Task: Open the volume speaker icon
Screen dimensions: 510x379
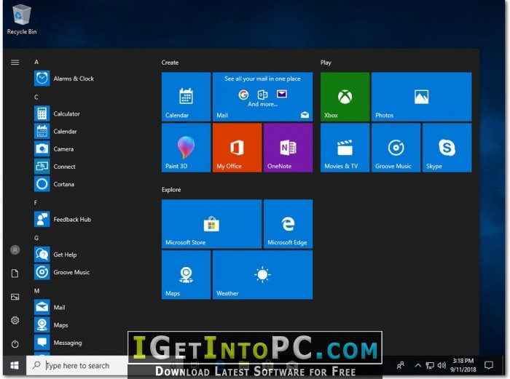Action: pos(442,366)
